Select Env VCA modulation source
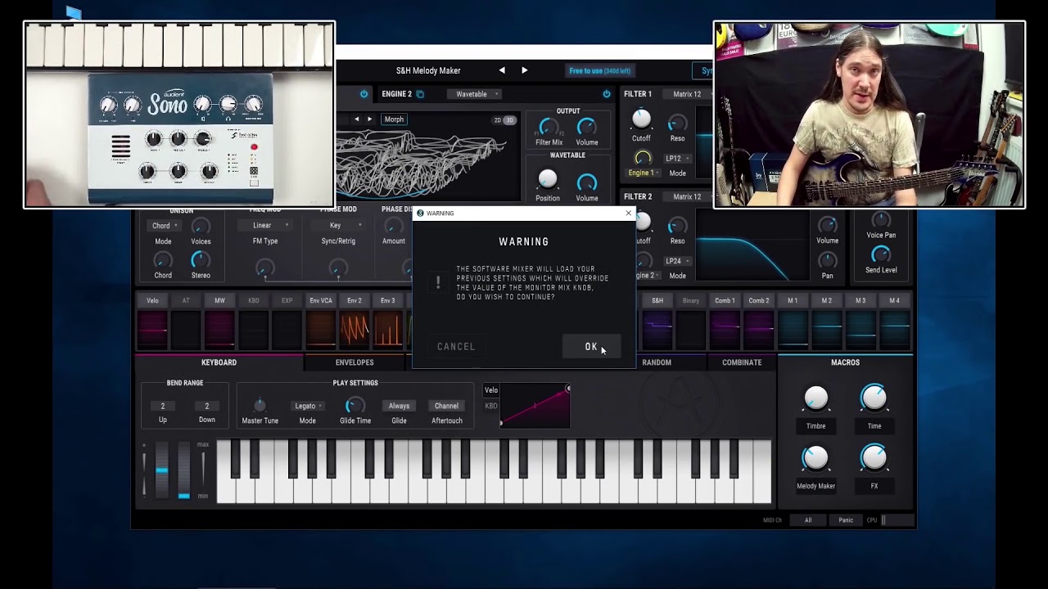Viewport: 1048px width, 589px height. (321, 301)
